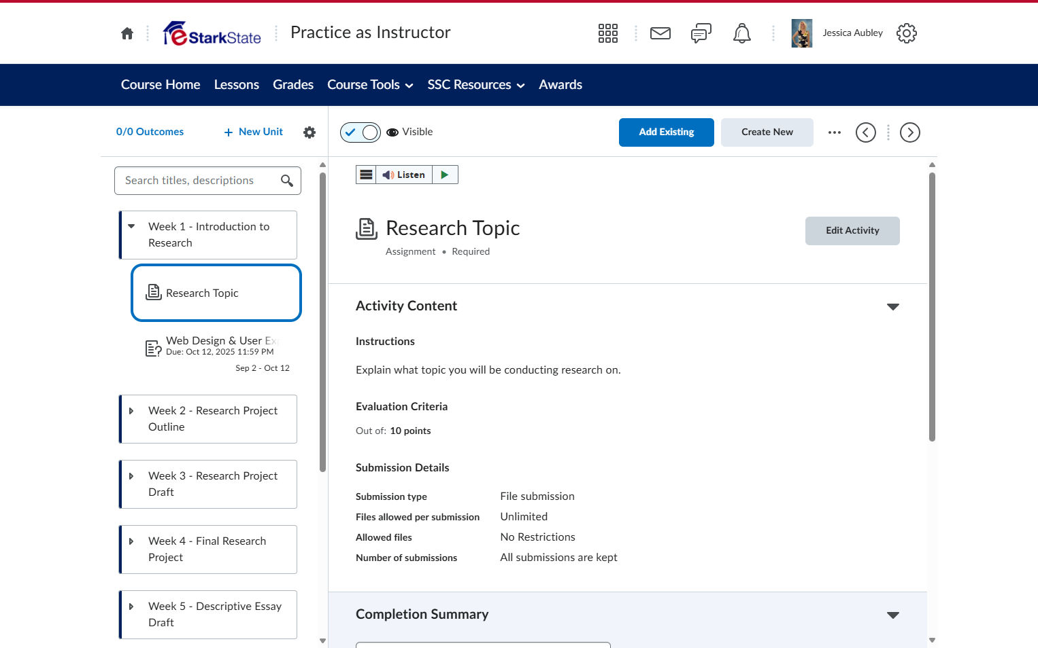
Task: Open the more options ellipsis menu
Action: click(835, 132)
